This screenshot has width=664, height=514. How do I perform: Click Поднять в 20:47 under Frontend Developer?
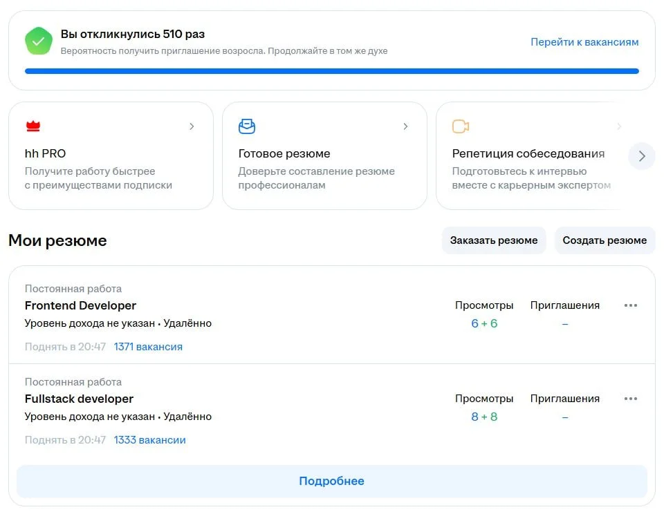coord(65,347)
